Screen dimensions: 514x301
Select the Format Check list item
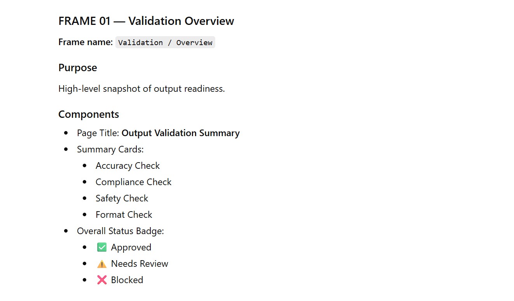point(124,215)
